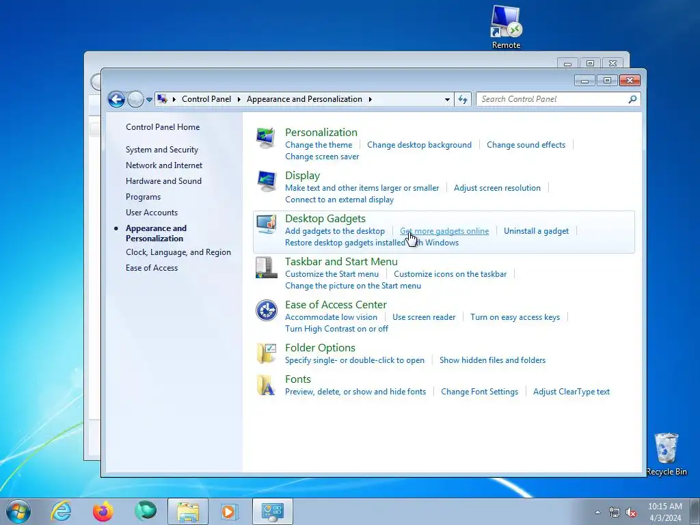700x525 pixels.
Task: Click the Personalization category icon
Action: click(267, 138)
